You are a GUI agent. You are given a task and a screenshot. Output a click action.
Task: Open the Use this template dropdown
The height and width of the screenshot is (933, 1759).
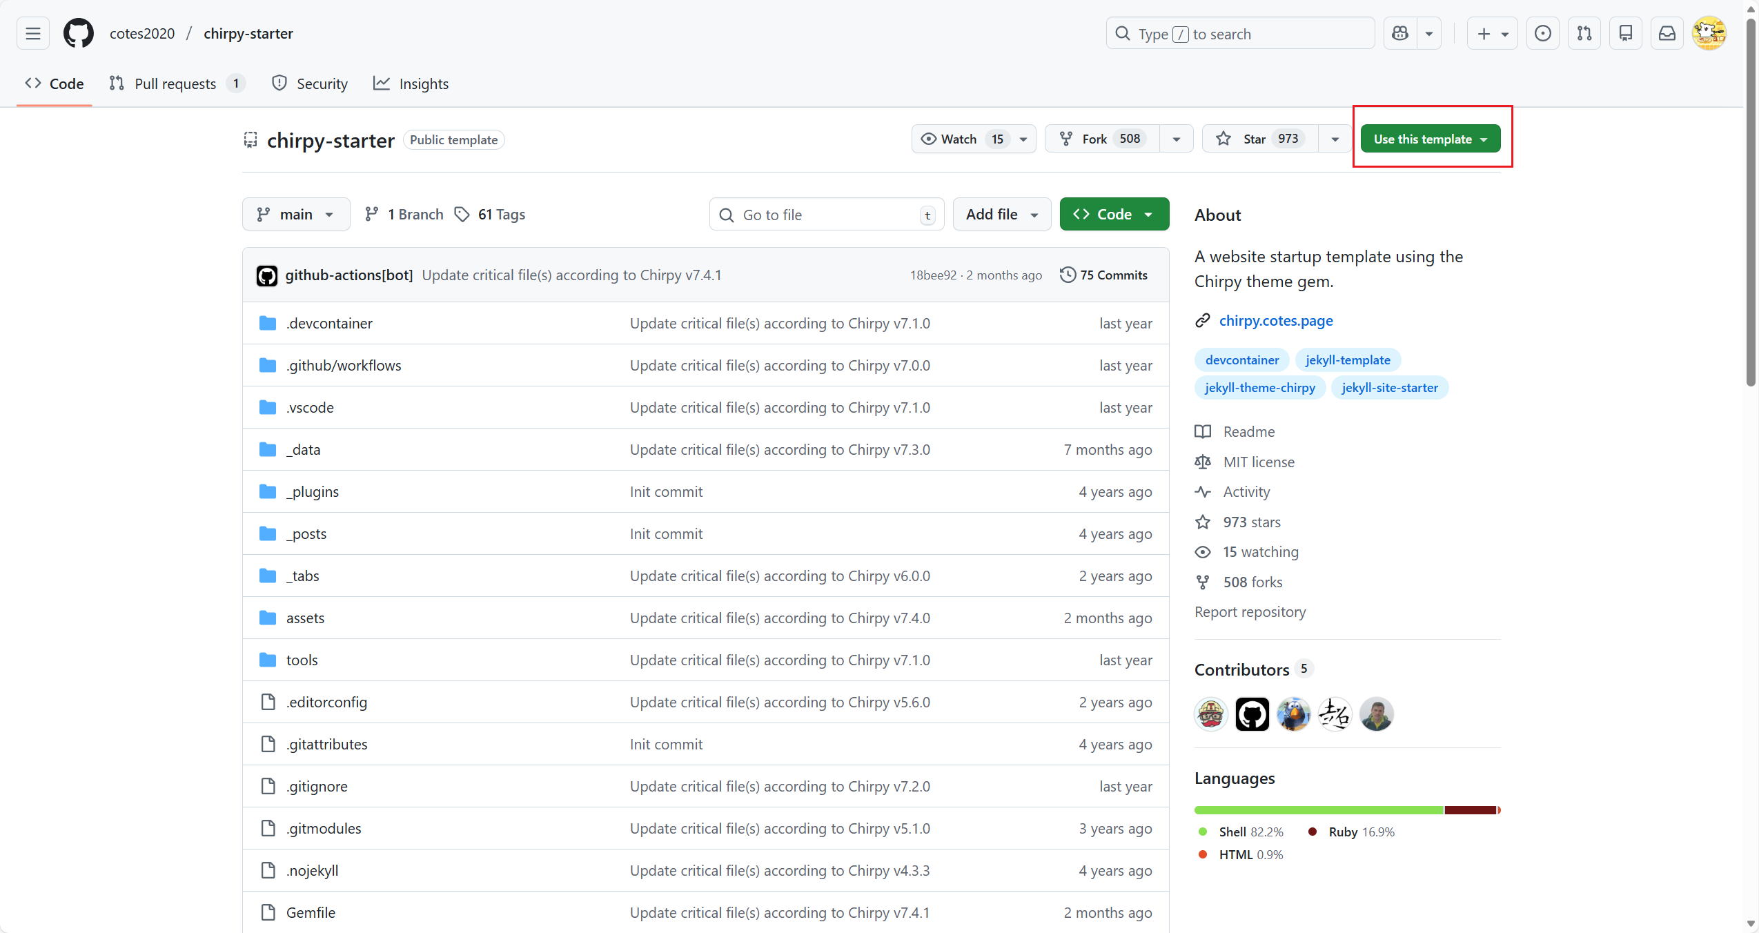1430,139
